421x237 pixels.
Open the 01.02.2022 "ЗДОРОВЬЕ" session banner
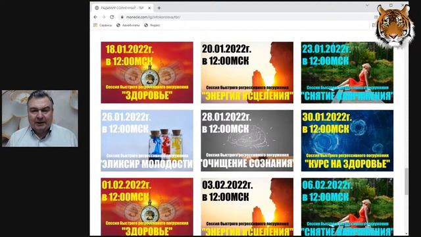coord(147,207)
